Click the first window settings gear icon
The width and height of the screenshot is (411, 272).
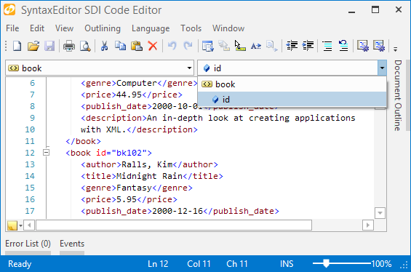click(x=363, y=46)
